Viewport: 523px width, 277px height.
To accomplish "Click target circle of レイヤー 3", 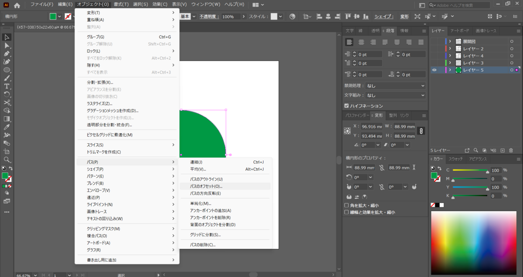I will pos(512,63).
